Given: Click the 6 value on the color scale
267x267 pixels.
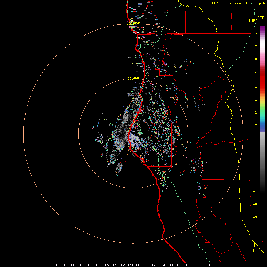Looking at the screenshot, I should pos(256,47).
